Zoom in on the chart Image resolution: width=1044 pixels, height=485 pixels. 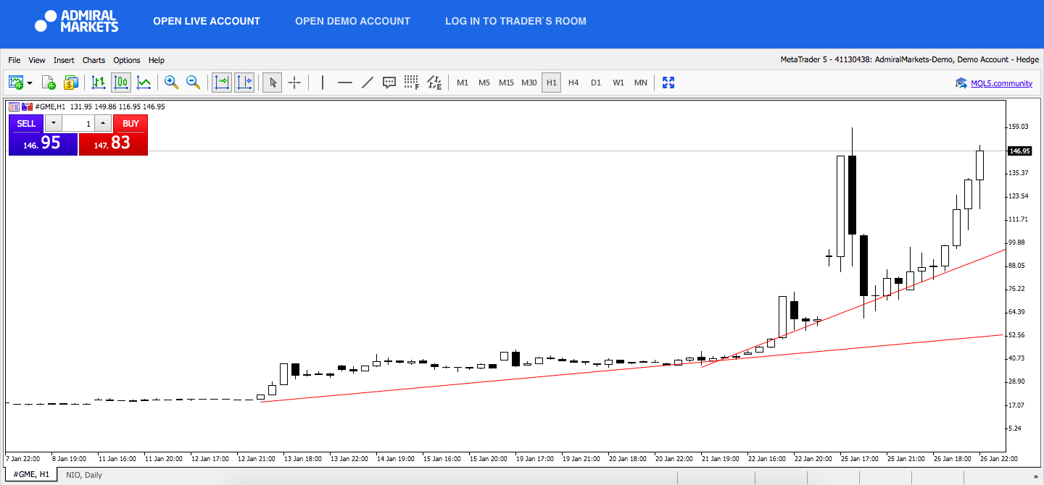[x=171, y=83]
